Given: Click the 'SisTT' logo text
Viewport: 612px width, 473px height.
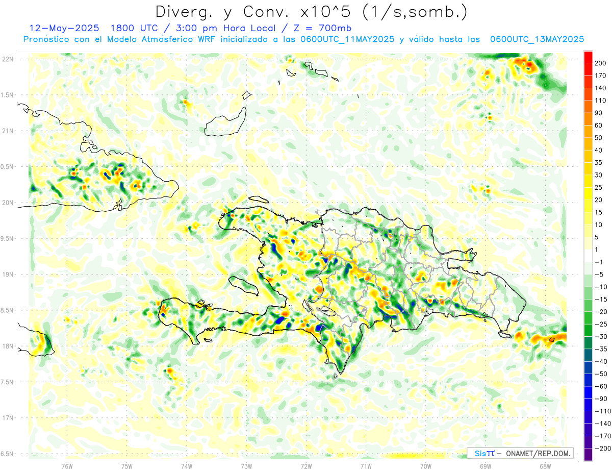Looking at the screenshot, I should tap(484, 453).
